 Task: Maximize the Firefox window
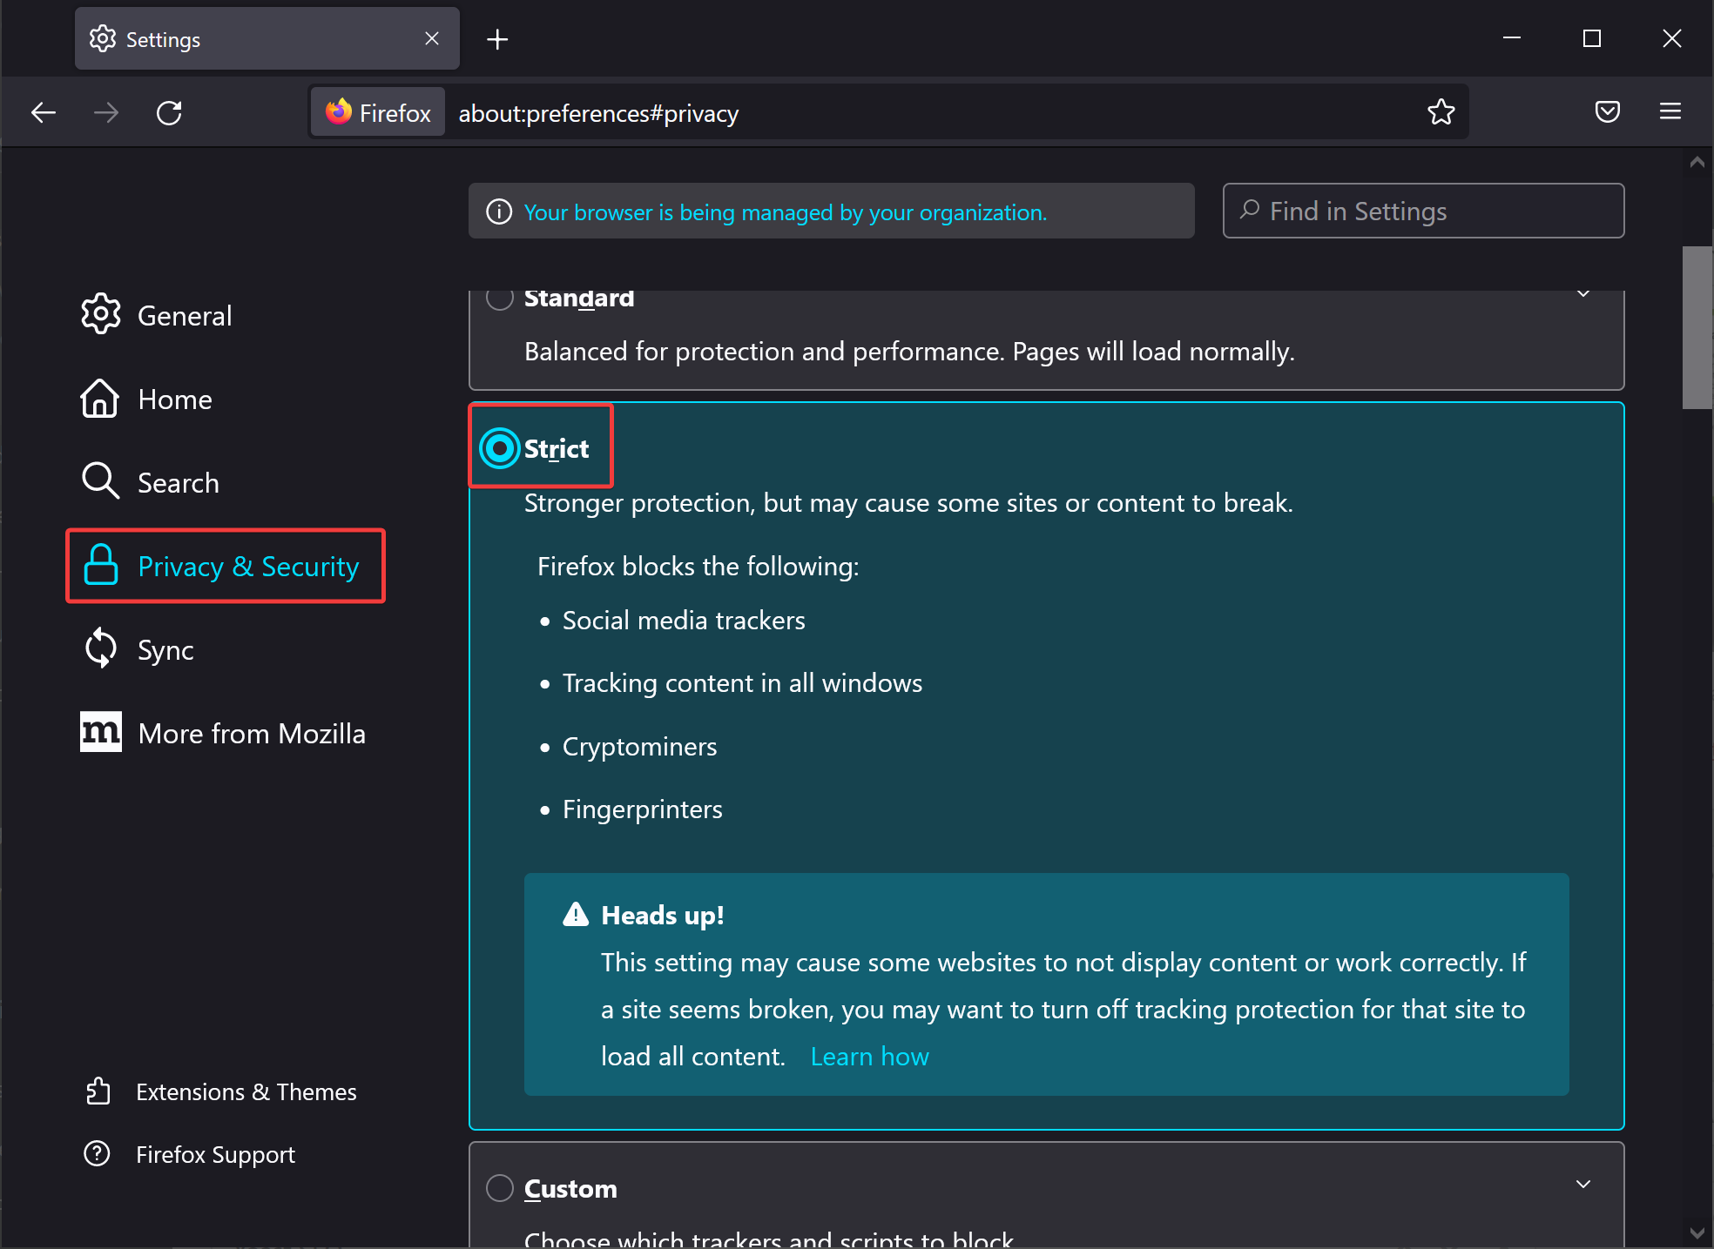tap(1592, 38)
